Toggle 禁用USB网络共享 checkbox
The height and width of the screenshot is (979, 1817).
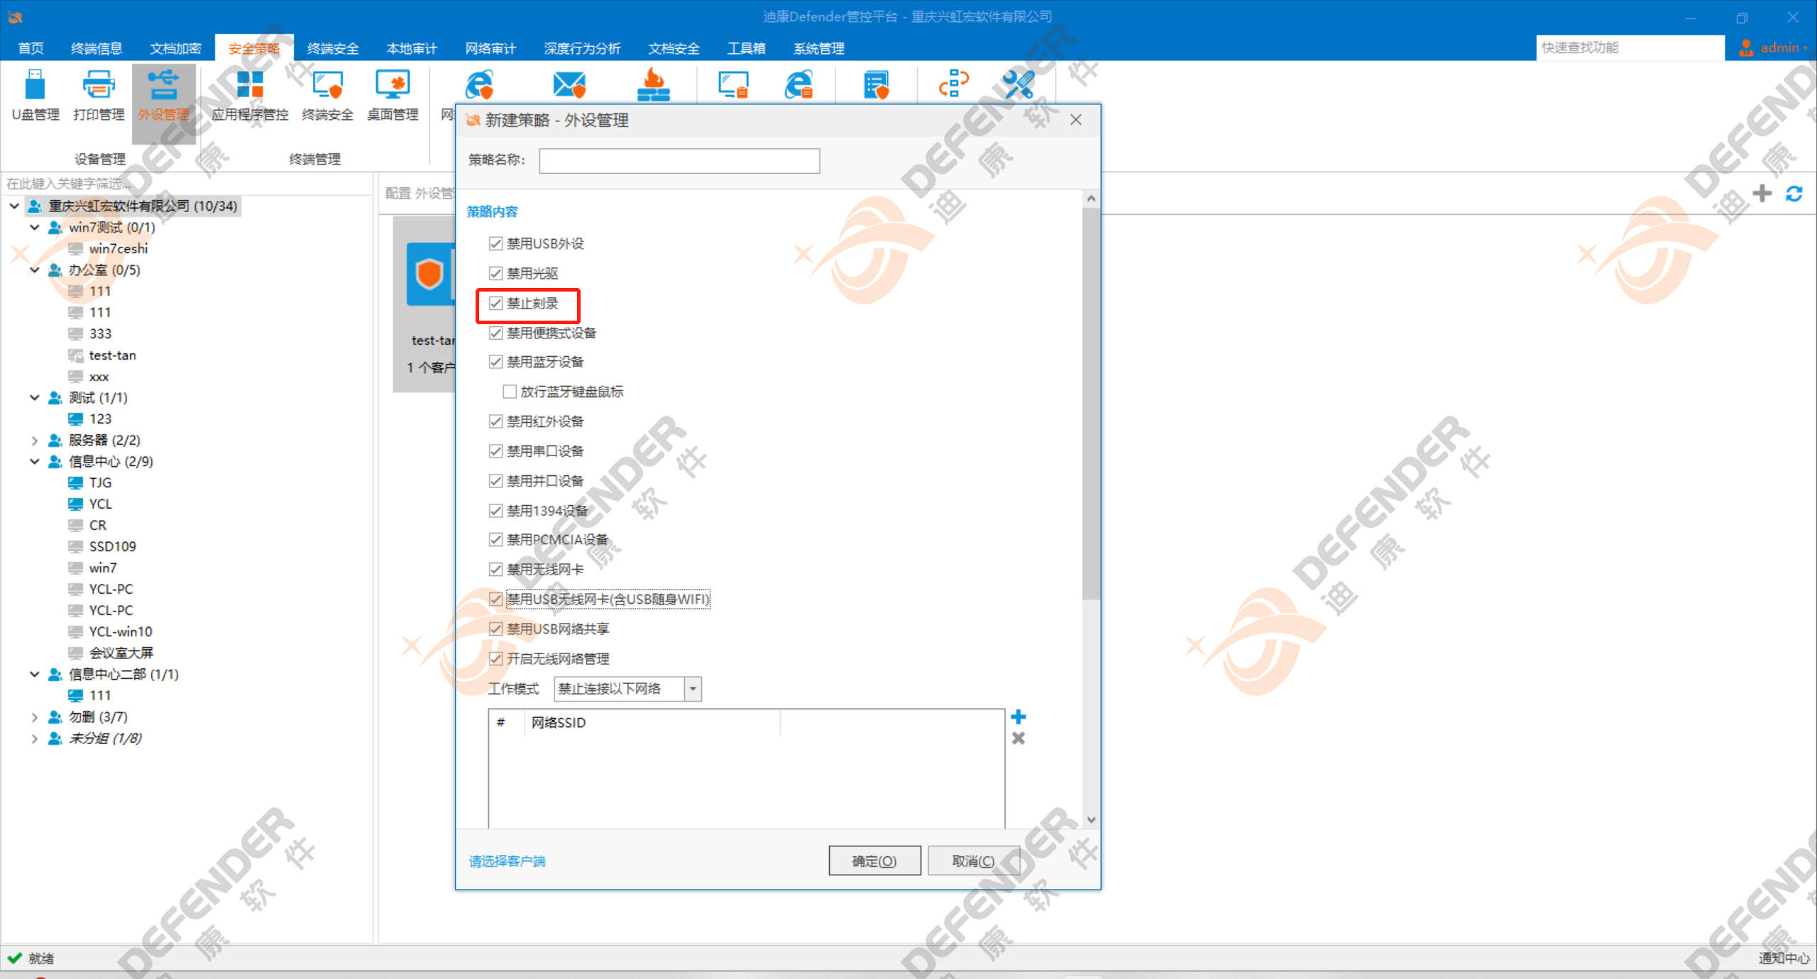tap(495, 629)
